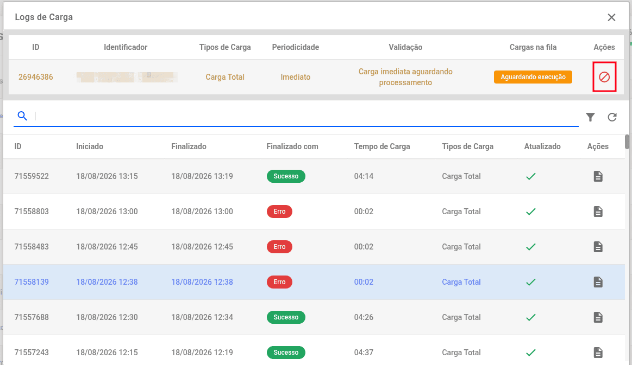Click Sucesso badge in row 71559522
This screenshot has height=365, width=632.
point(286,176)
